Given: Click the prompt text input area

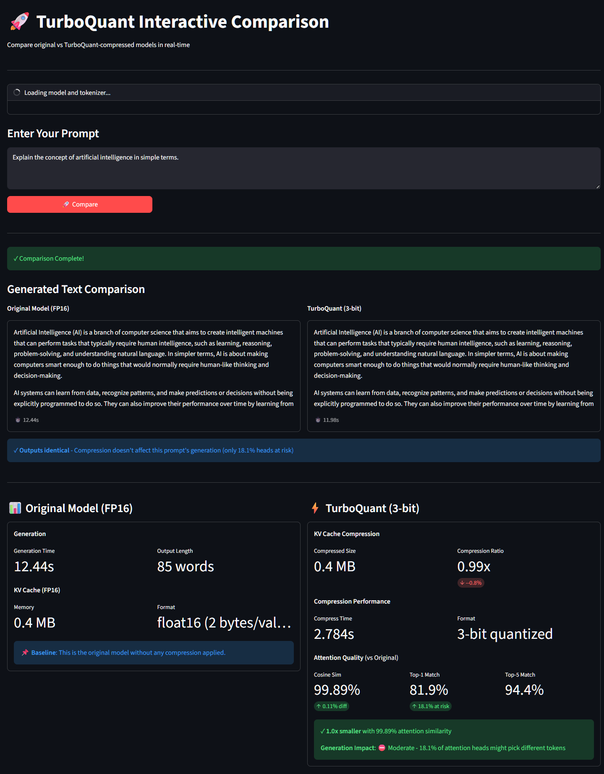Looking at the screenshot, I should pos(303,168).
